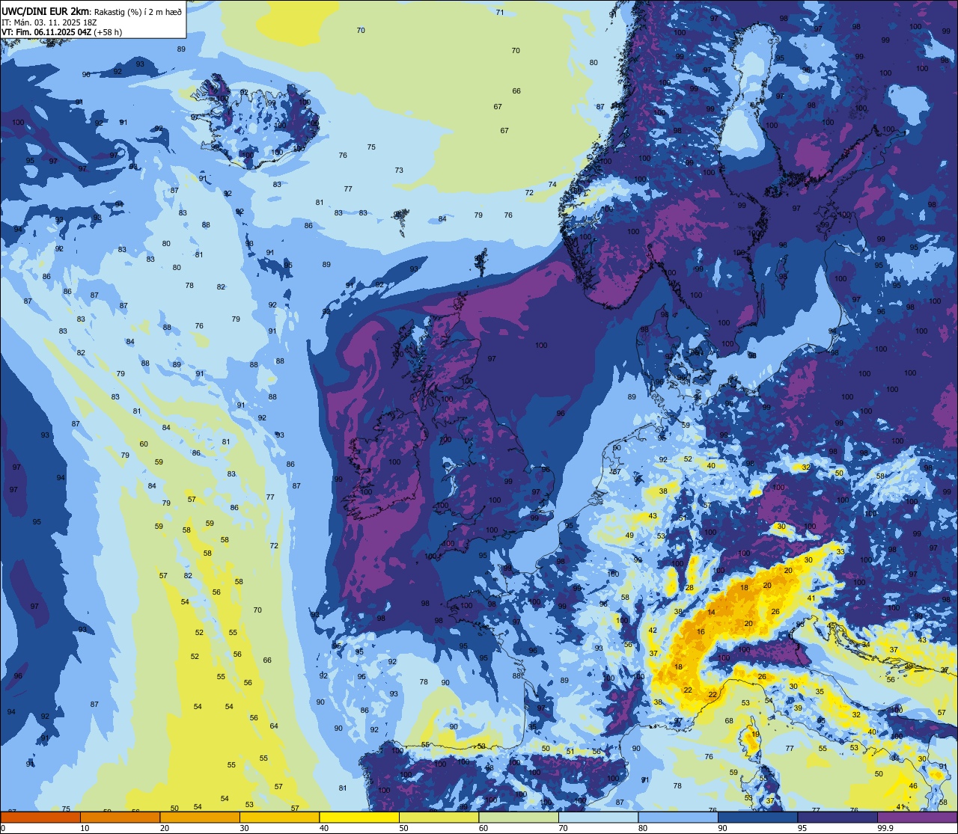Screen dimensions: 958x834
Task: Click the "VT: Fim. 06.11.2025 04Z (+58 h)" line
Action: [62, 31]
